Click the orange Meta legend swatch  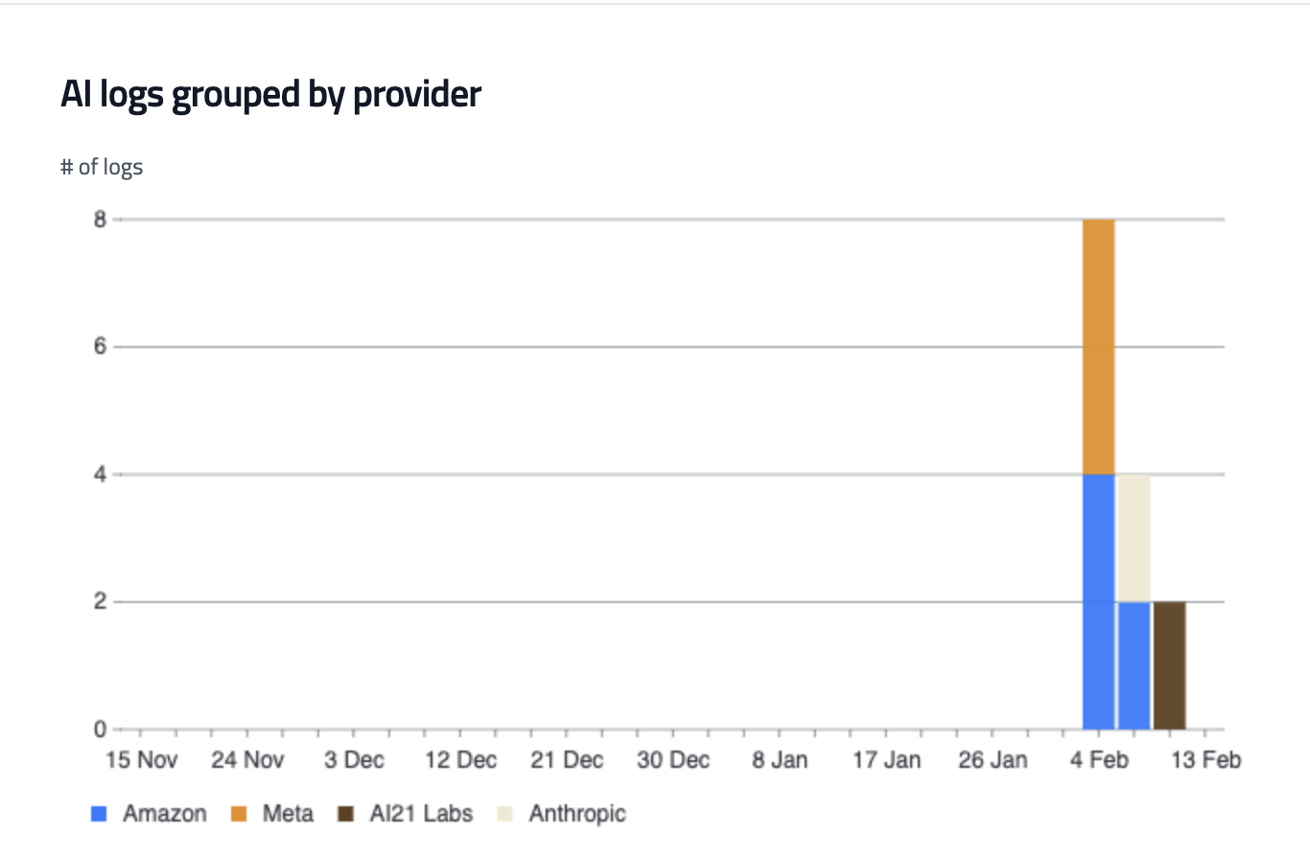click(x=238, y=815)
